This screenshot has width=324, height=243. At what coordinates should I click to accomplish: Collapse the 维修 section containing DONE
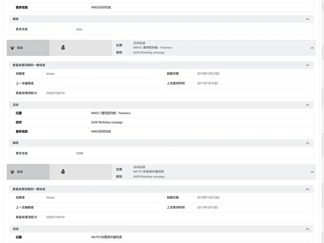(307, 143)
